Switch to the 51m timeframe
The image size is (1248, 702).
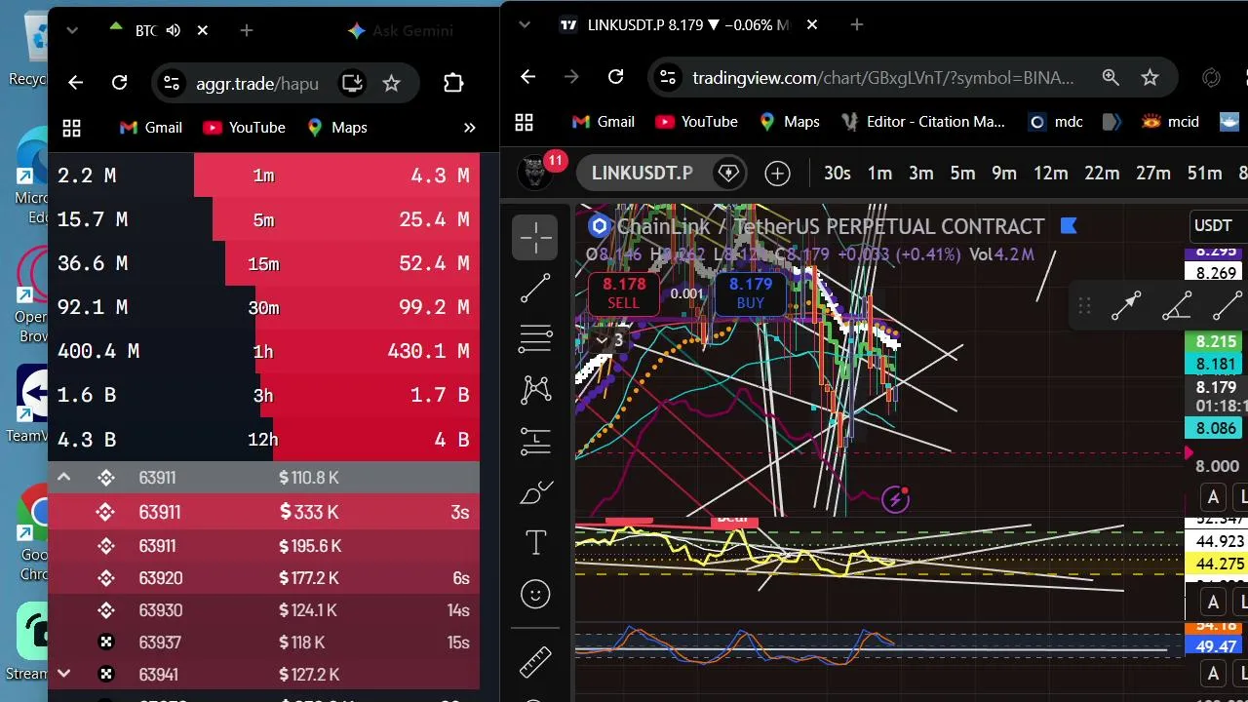[x=1204, y=174]
